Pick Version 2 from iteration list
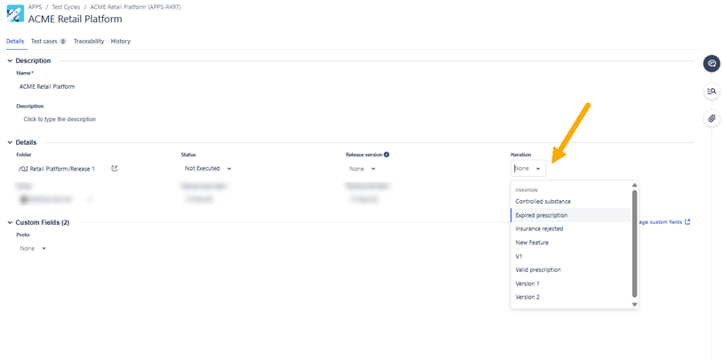This screenshot has height=361, width=723. tap(571, 297)
